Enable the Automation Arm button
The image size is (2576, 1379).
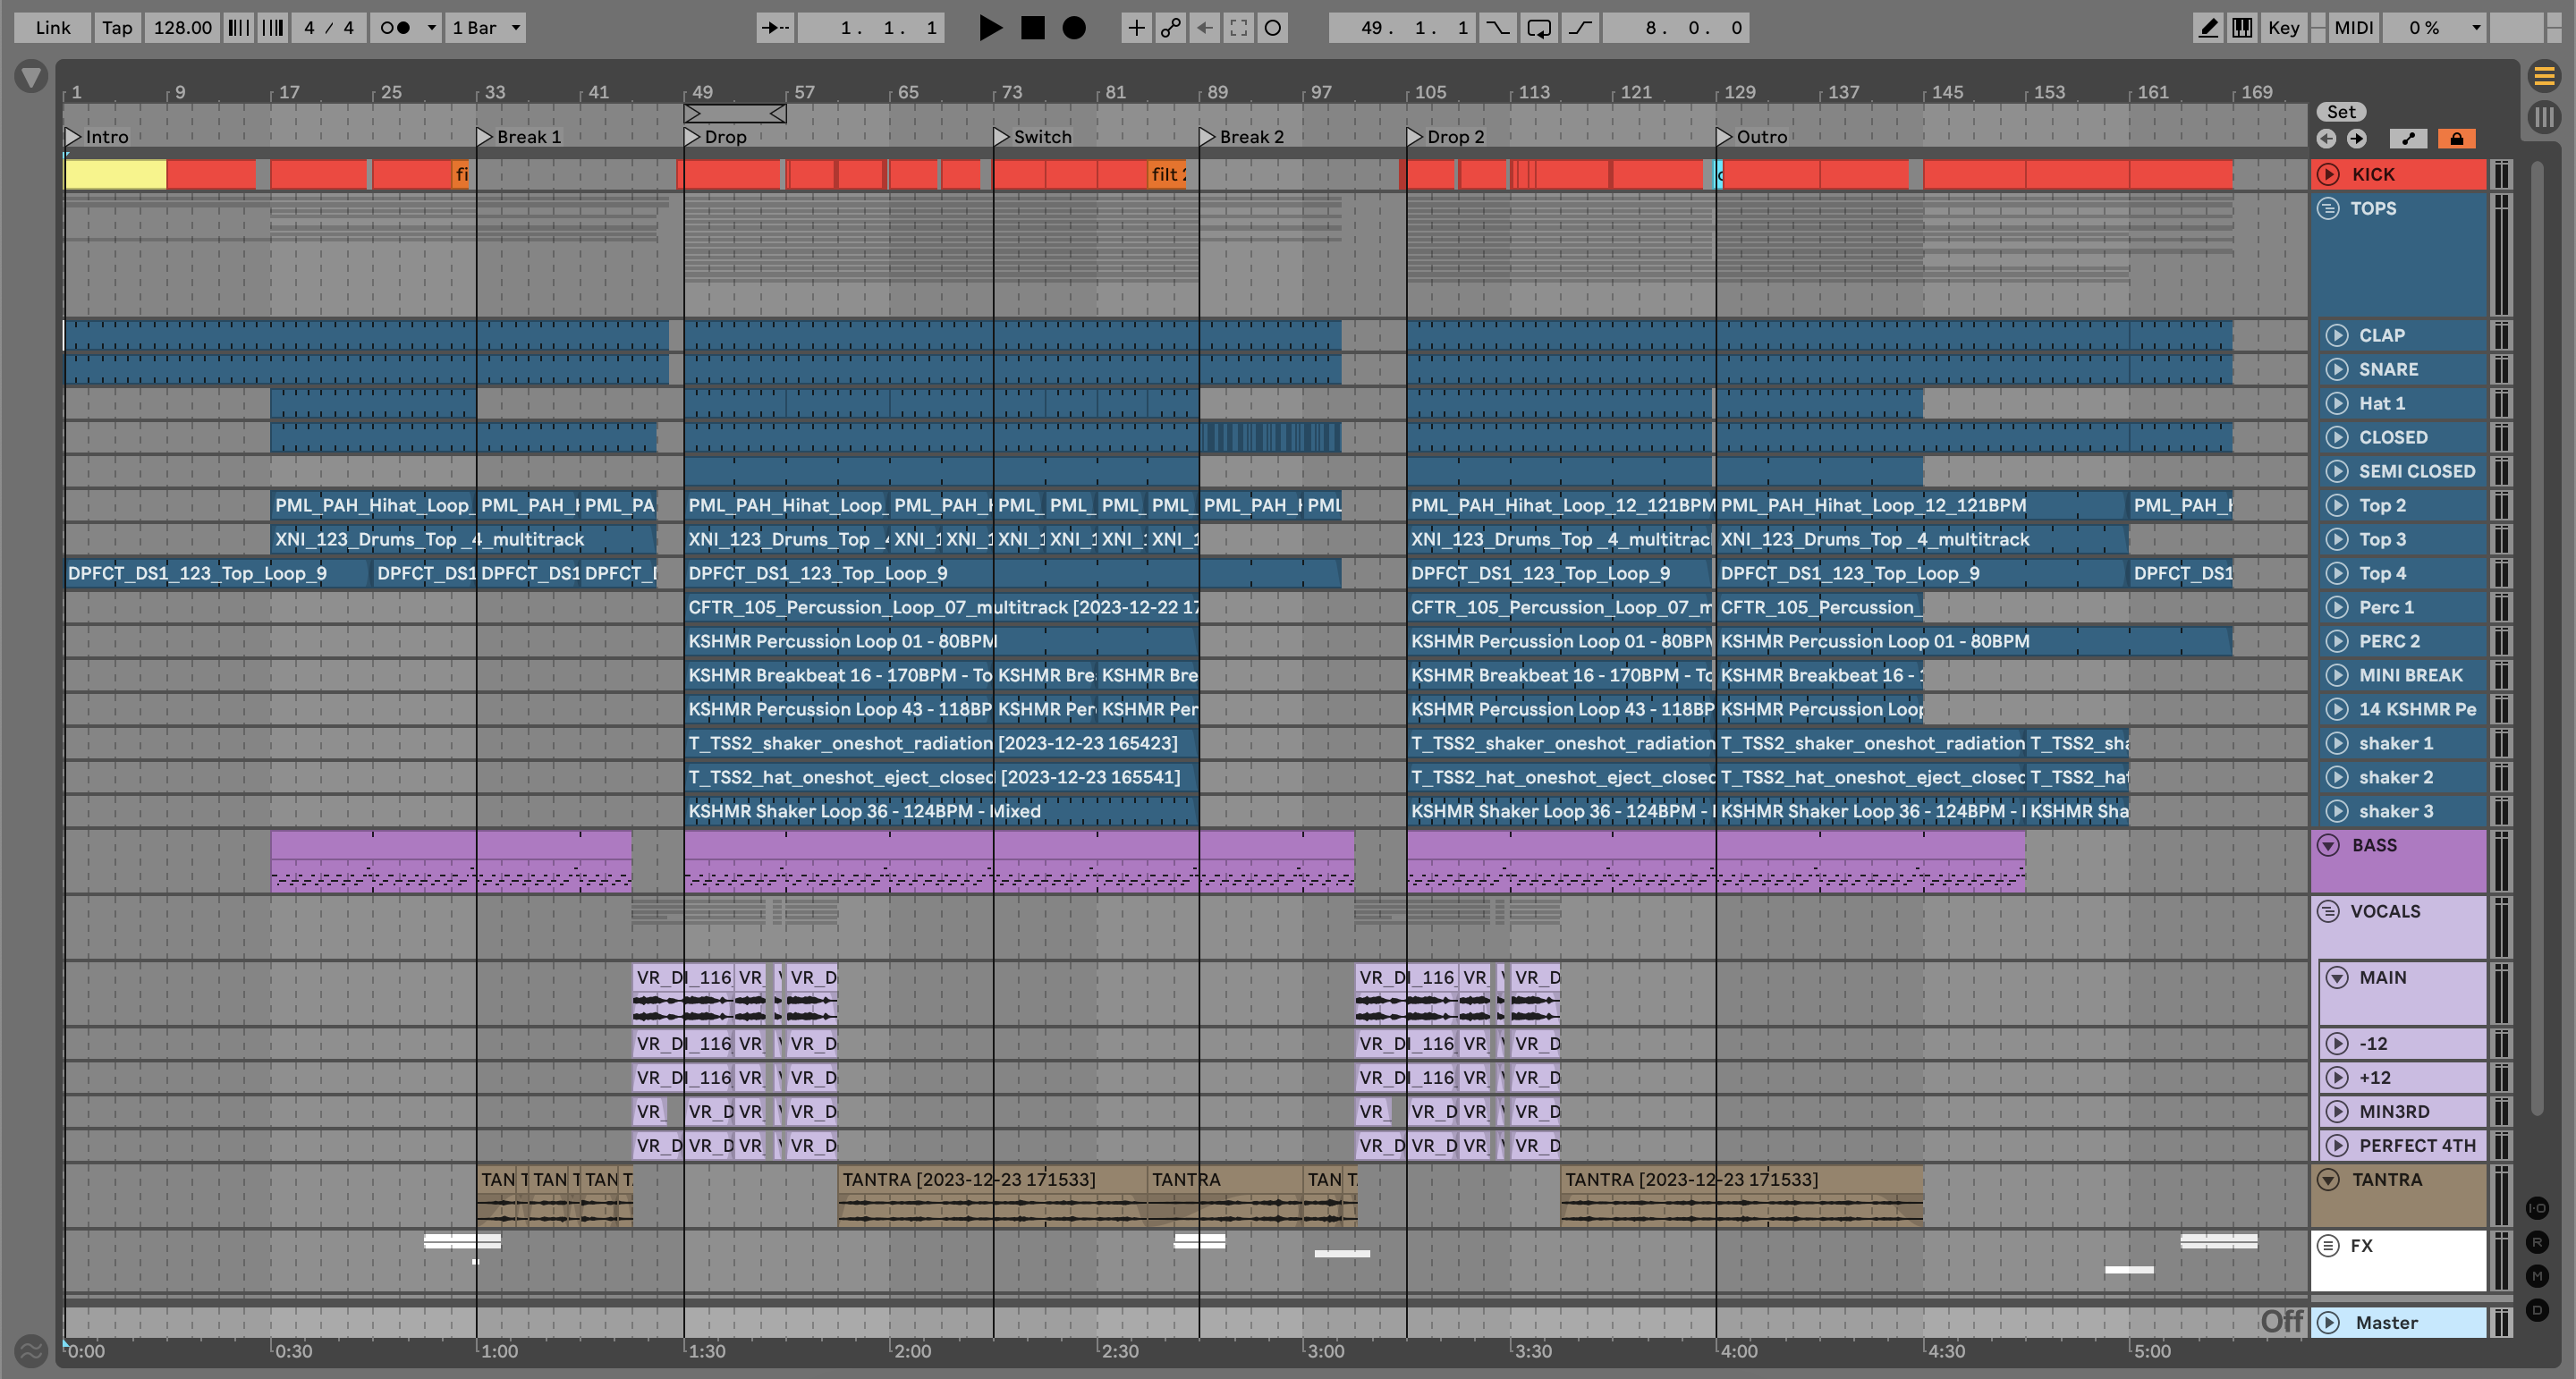1170,28
